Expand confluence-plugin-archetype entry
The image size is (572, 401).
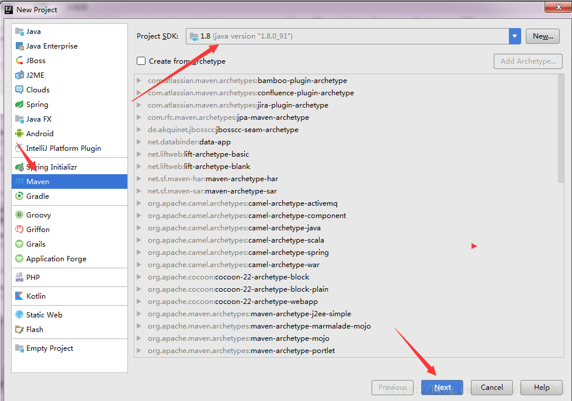[x=139, y=93]
